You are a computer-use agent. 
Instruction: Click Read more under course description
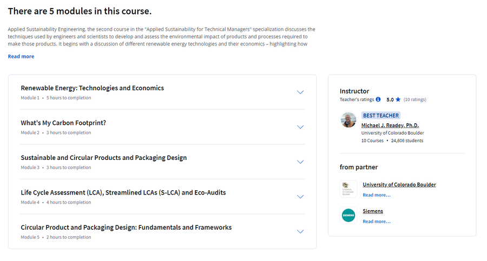click(21, 56)
